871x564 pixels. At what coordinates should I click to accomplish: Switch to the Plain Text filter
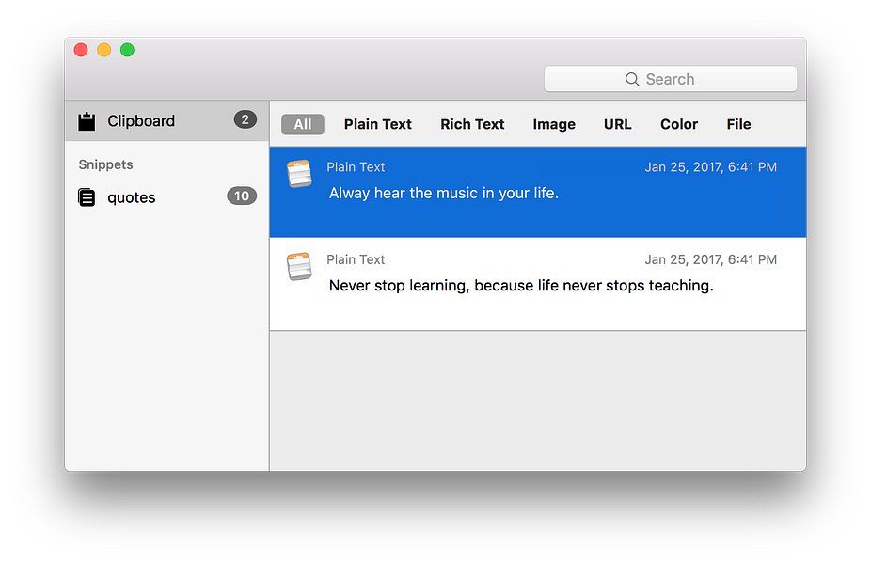pyautogui.click(x=378, y=124)
